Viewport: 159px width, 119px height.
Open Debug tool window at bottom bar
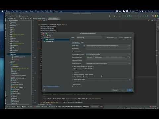pyautogui.click(x=24, y=106)
